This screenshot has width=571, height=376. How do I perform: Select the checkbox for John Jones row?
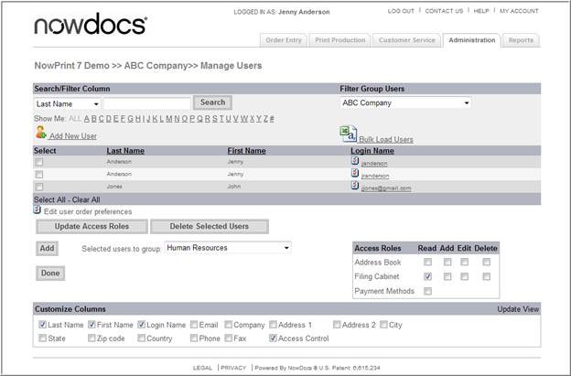tap(38, 187)
